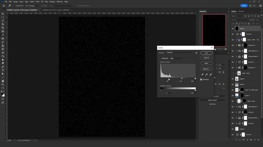Viewport: 263px width, 147px height.
Task: Open the Image menu
Action: [16, 2]
